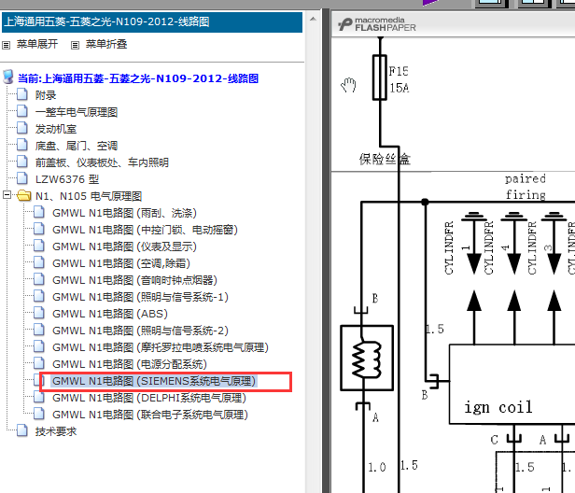Click page icon beside DELPHI系统 diagram
Viewport: 575px width, 493px height.
39,397
